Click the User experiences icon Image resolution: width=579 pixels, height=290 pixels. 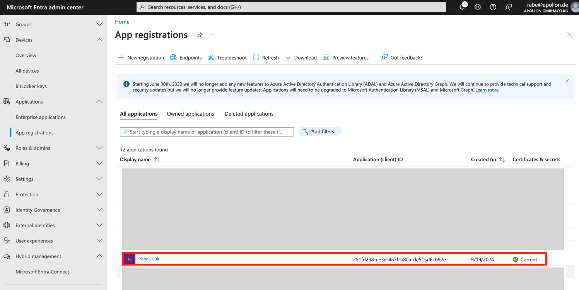click(7, 241)
